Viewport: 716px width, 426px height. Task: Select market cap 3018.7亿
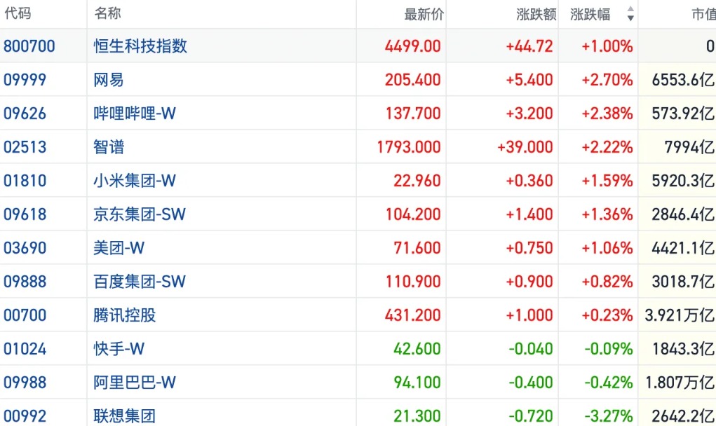click(682, 282)
